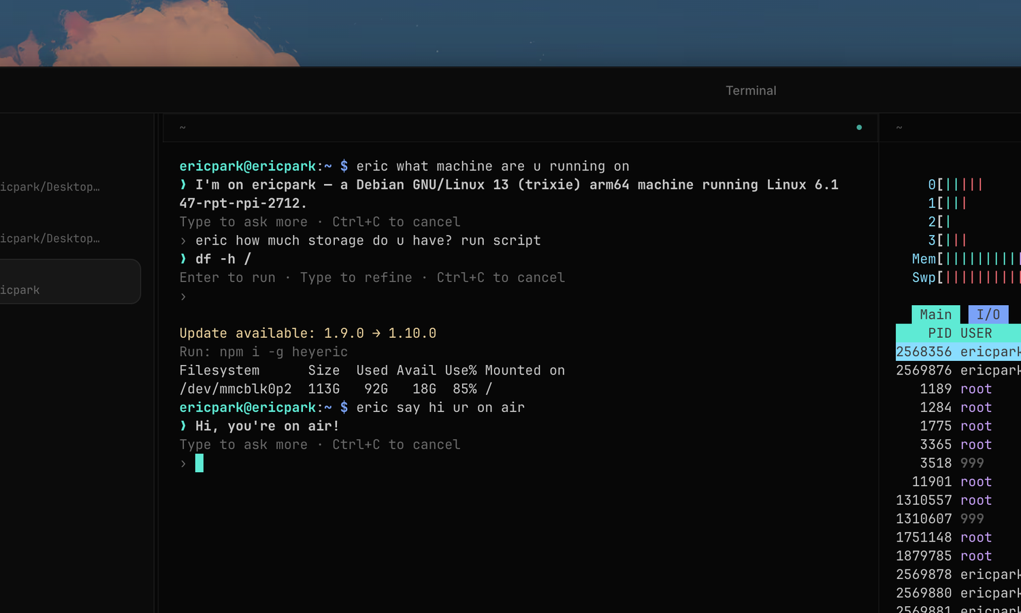Open the first icpark/Desktop sidebar session

[x=50, y=187]
